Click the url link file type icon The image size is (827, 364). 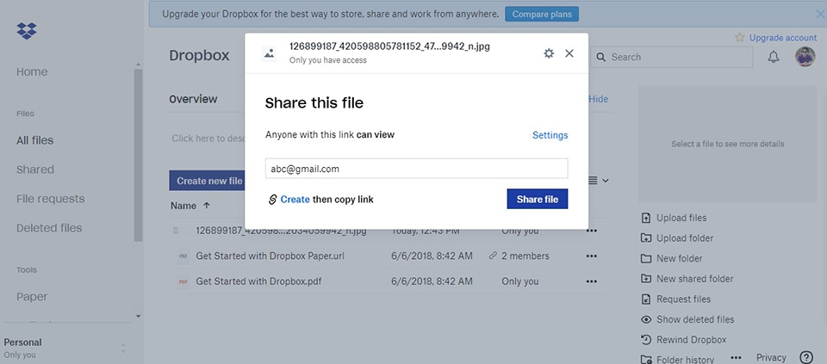[x=183, y=256]
